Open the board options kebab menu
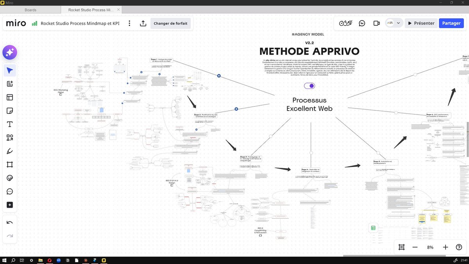Screen dimensions: 469x264 tap(129, 23)
